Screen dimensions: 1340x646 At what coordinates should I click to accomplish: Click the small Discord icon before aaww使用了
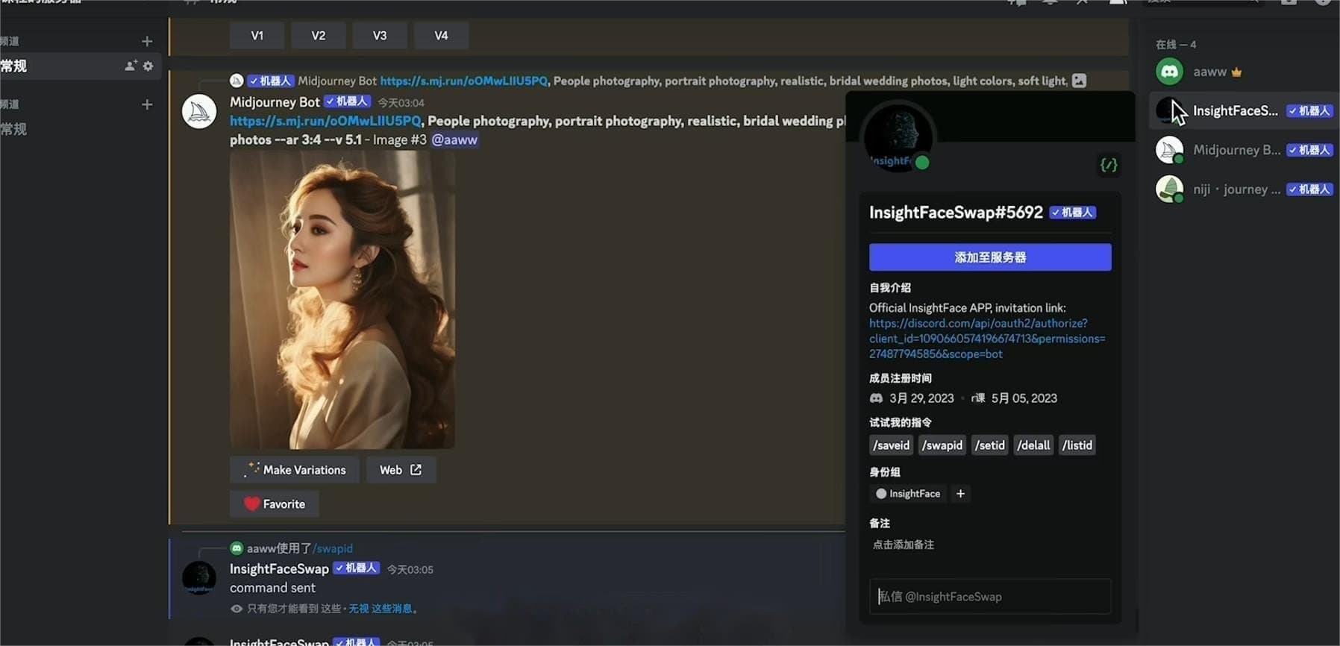click(237, 548)
